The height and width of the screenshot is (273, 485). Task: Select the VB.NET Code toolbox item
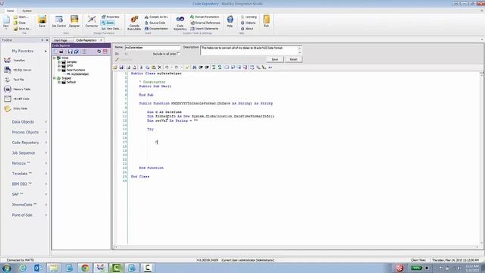(17, 99)
